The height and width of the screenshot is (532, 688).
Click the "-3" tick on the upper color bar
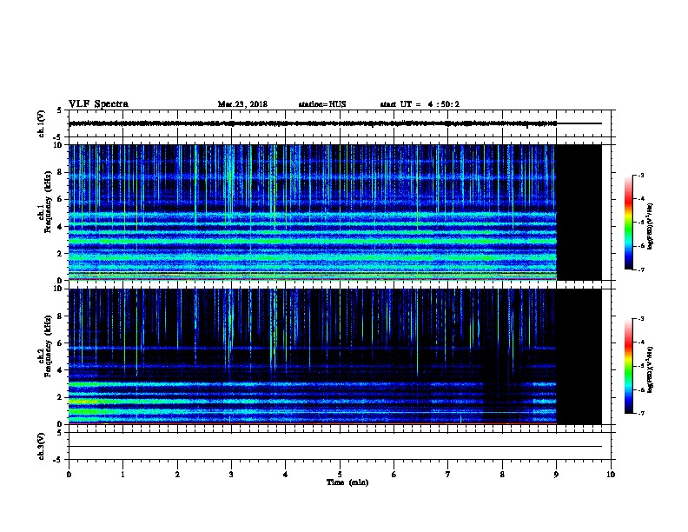point(640,175)
